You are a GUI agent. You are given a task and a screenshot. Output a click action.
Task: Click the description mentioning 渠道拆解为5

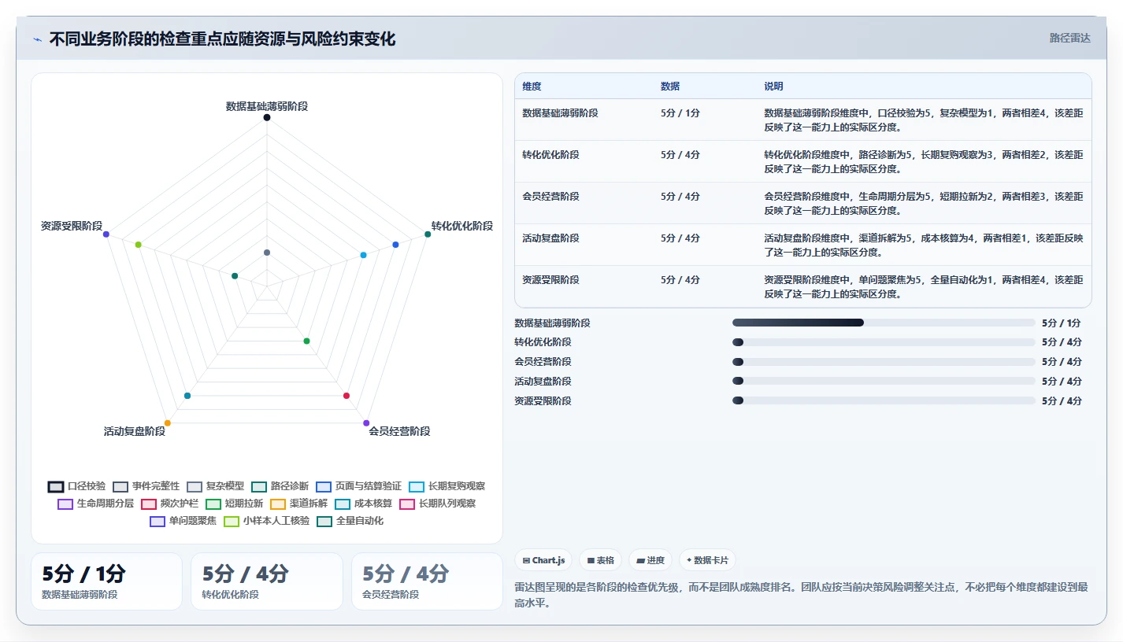tap(924, 245)
